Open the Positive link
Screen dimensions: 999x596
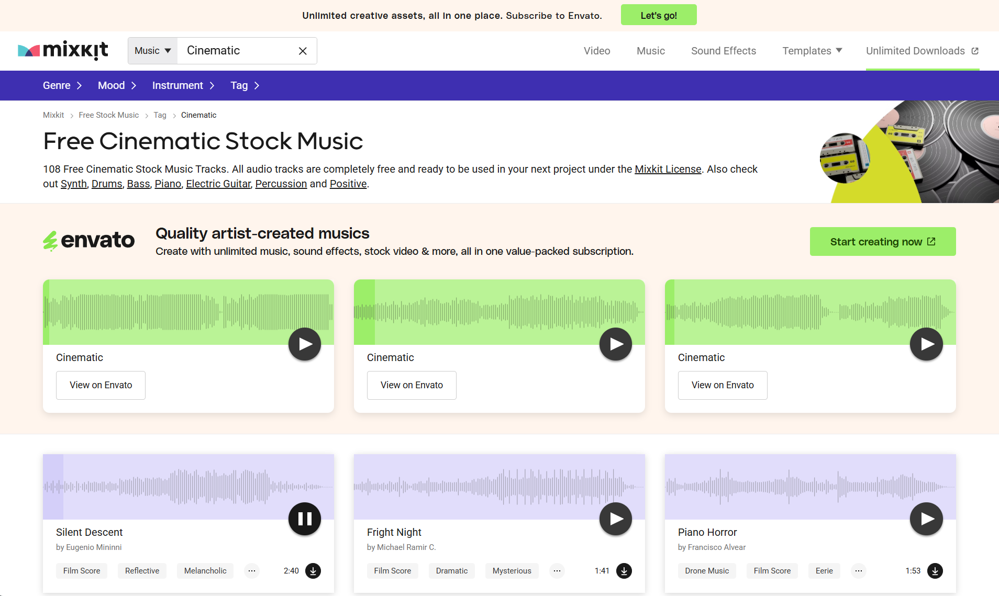point(348,184)
